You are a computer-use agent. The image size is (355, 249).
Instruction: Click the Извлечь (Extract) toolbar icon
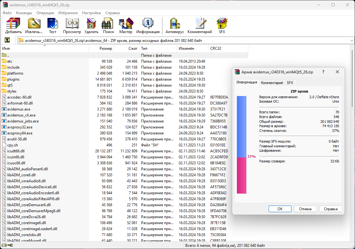coord(34,25)
